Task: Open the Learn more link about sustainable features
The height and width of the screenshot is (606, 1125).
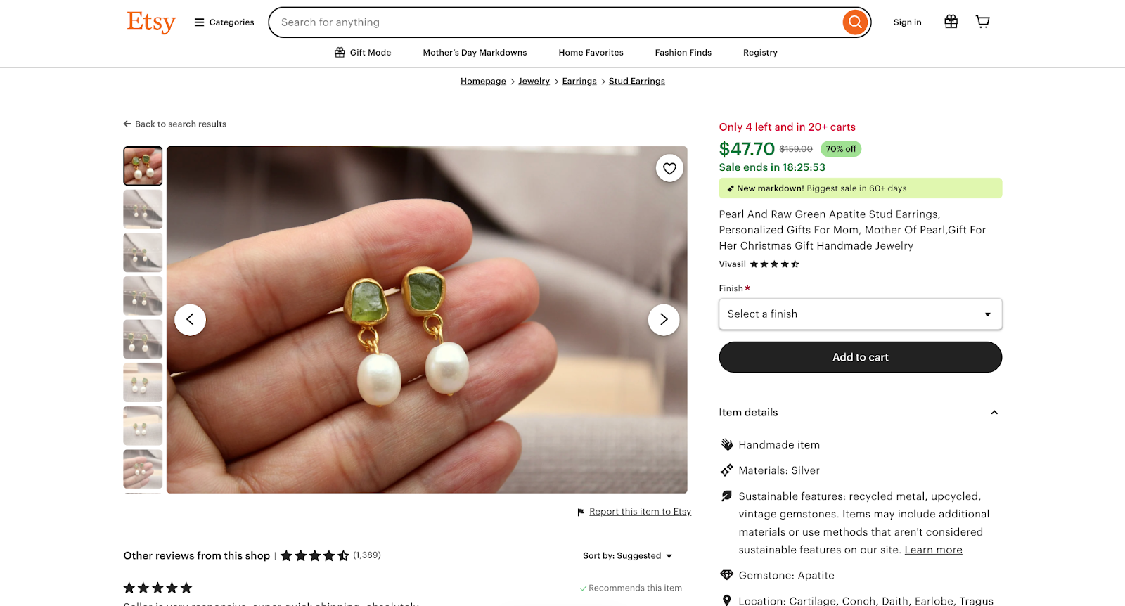Action: coord(932,550)
